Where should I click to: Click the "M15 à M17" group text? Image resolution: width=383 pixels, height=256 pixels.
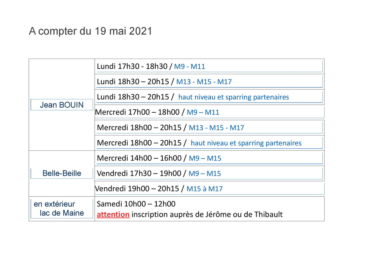coord(204,189)
